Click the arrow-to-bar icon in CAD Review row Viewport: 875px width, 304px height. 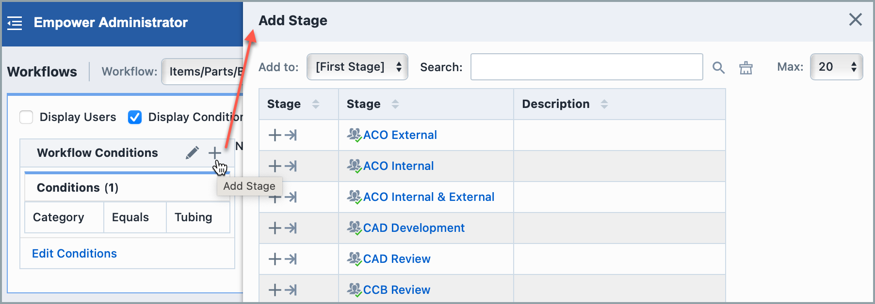click(291, 259)
